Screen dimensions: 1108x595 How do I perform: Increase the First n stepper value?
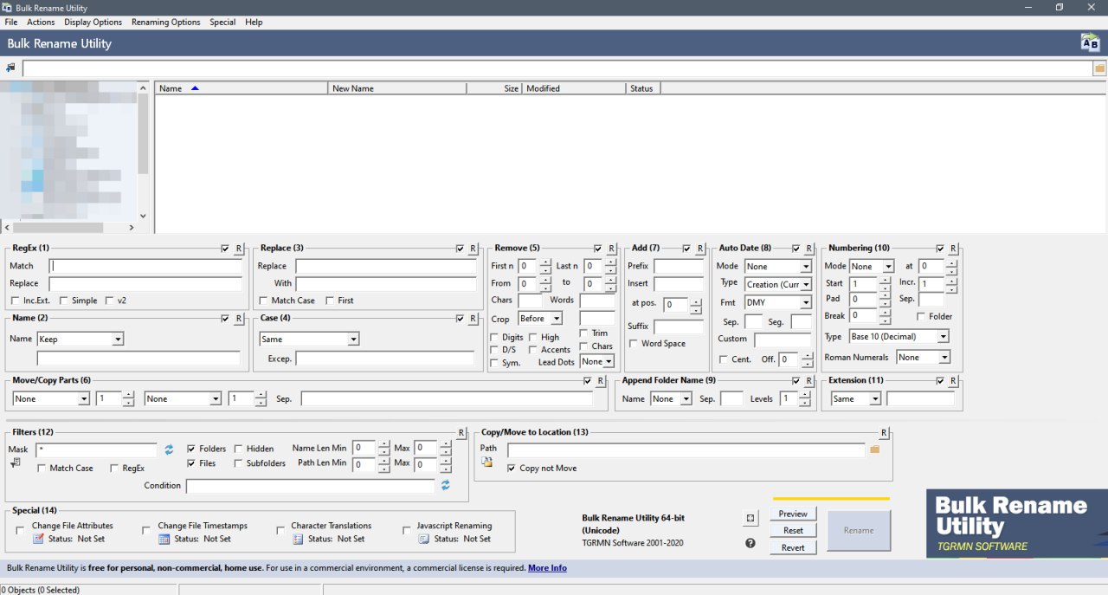click(x=545, y=263)
